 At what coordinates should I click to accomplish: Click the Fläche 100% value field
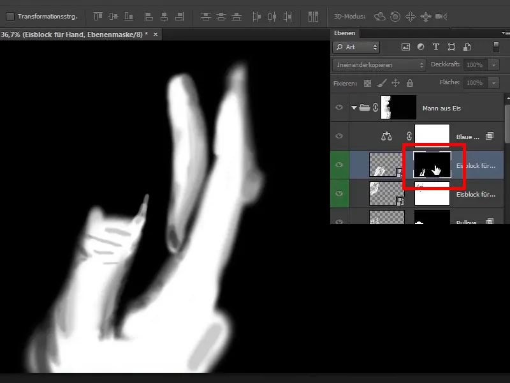[x=476, y=83]
